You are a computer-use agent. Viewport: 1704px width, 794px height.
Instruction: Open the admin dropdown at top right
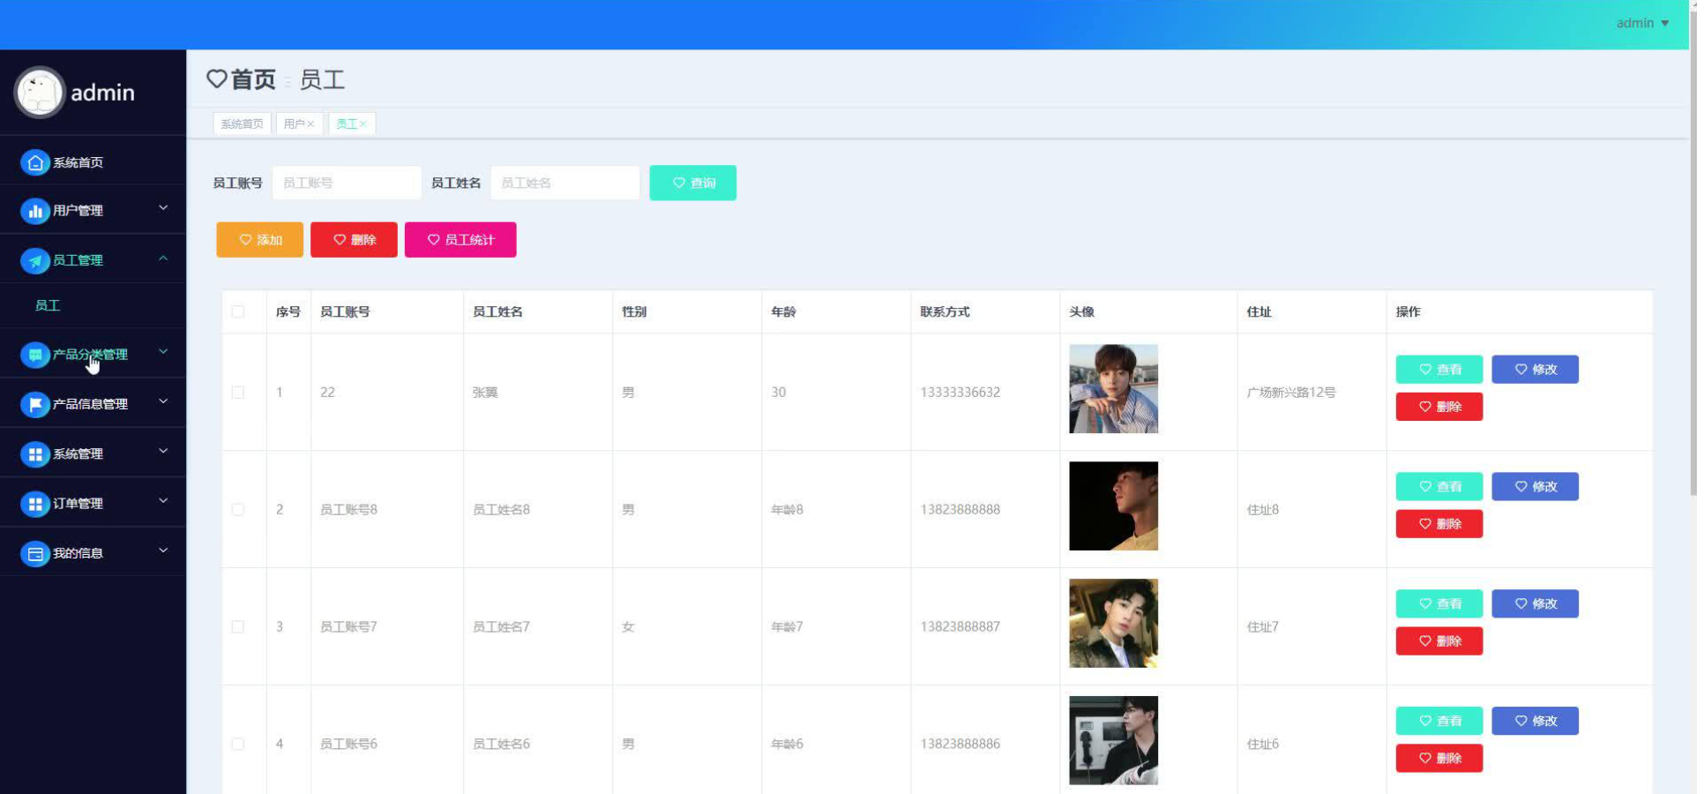(x=1642, y=23)
